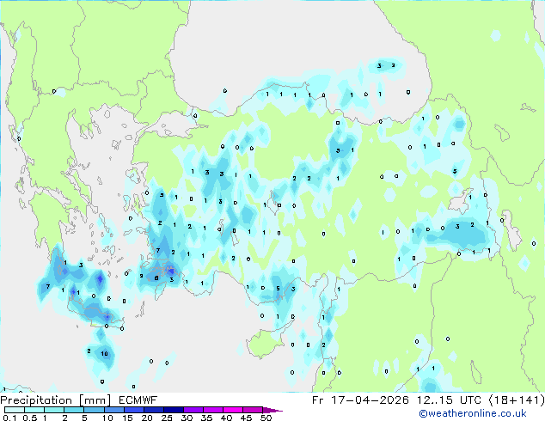
Task: Click the 15–20 mm legend color swatch
Action: pyautogui.click(x=133, y=410)
